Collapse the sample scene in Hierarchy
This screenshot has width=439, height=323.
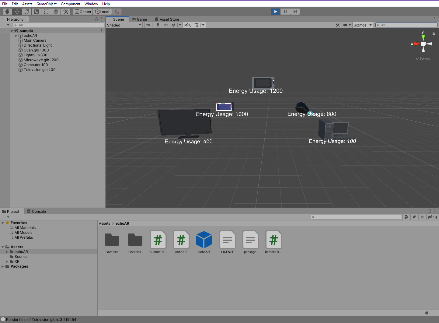[12, 31]
